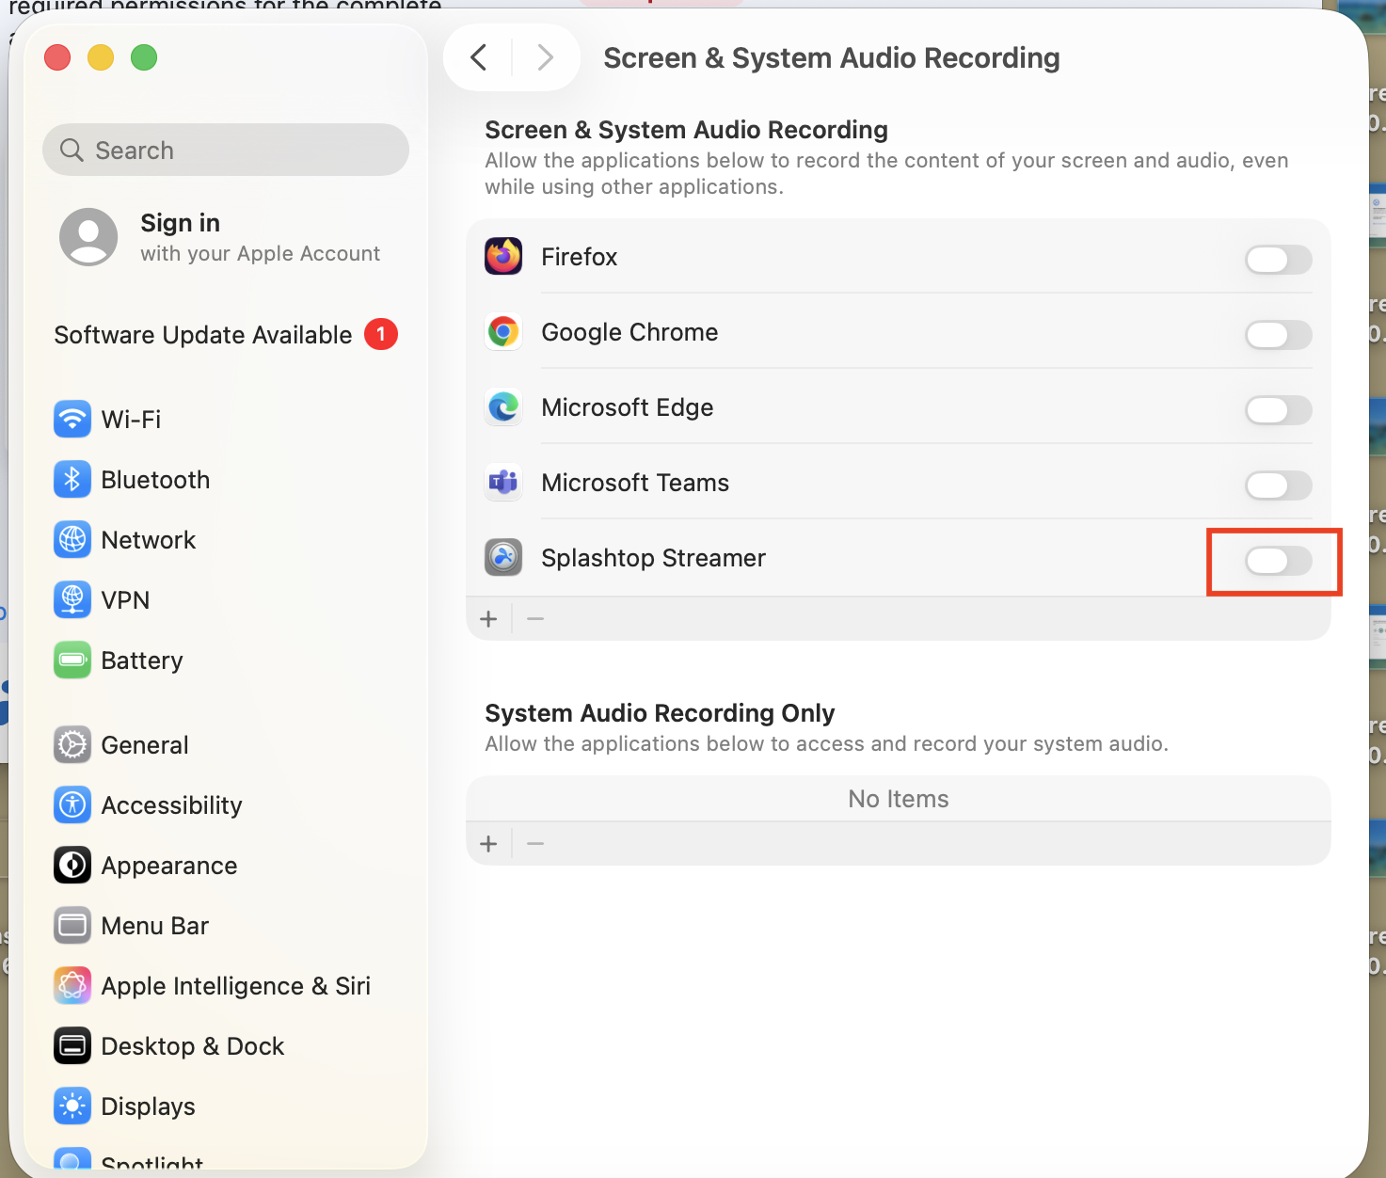
Task: Select the Network globe icon
Action: tap(72, 539)
